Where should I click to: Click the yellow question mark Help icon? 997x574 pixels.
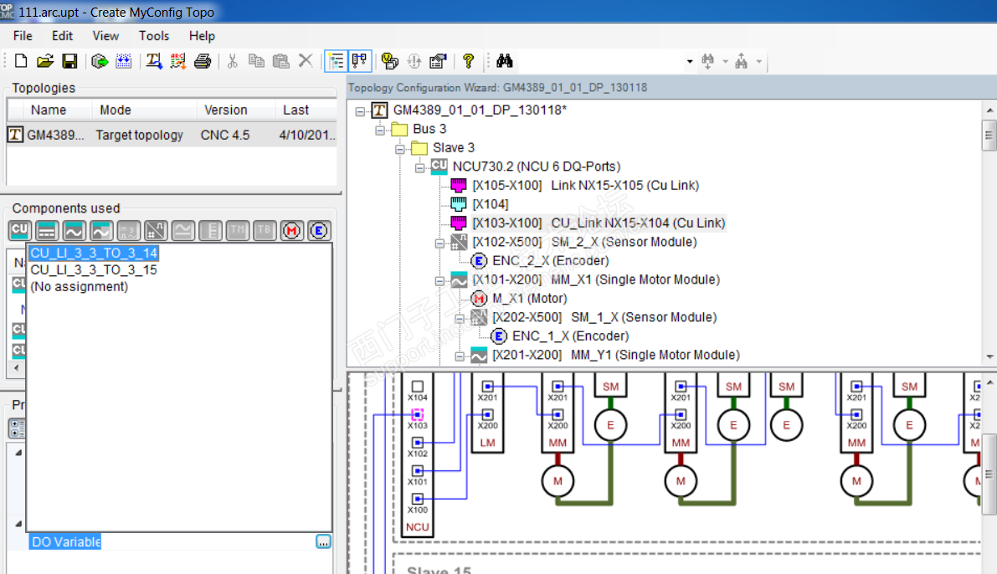coord(468,61)
